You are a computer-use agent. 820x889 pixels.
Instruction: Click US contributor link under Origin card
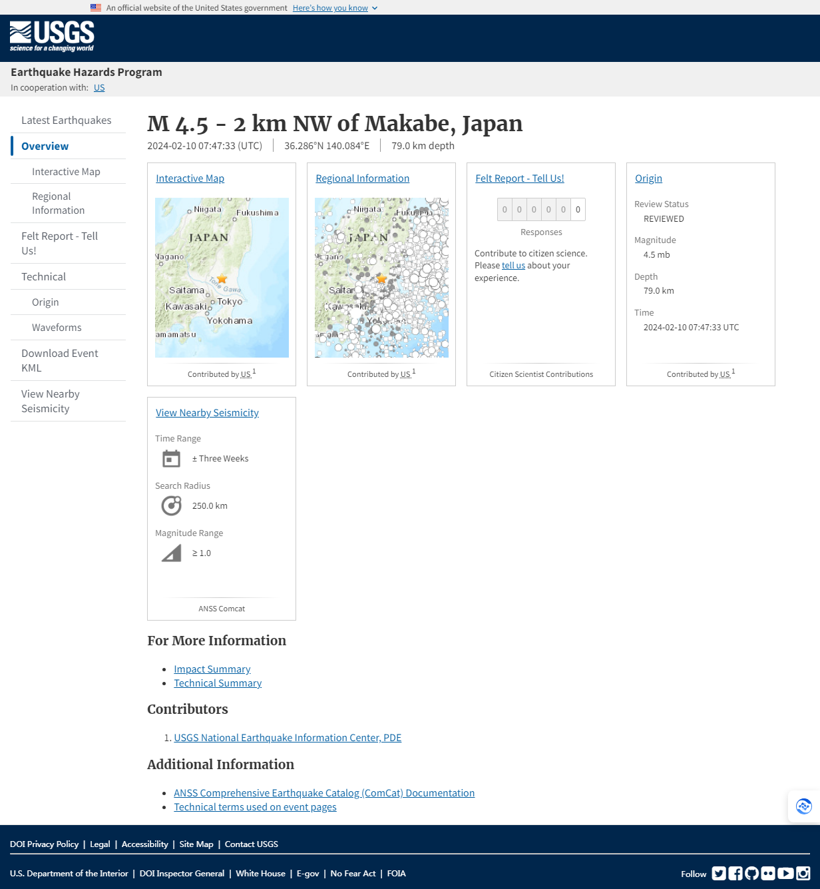point(725,375)
